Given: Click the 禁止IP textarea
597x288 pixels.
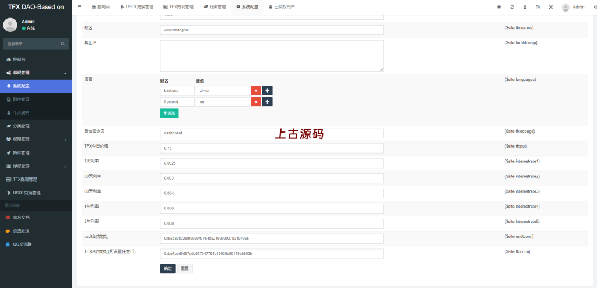Looking at the screenshot, I should [272, 56].
